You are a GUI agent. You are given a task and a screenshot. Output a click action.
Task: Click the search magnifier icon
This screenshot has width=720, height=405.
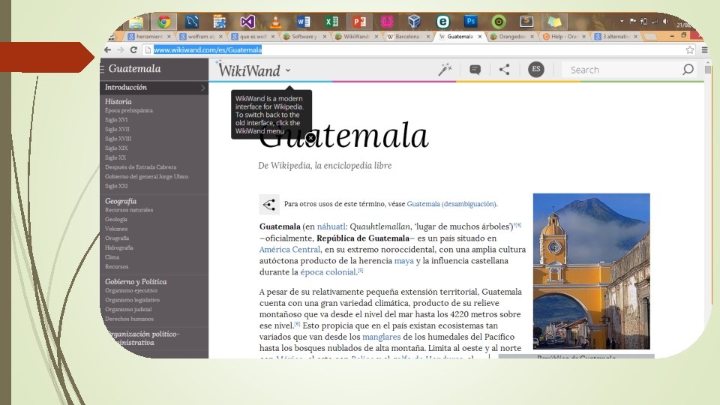pos(688,69)
